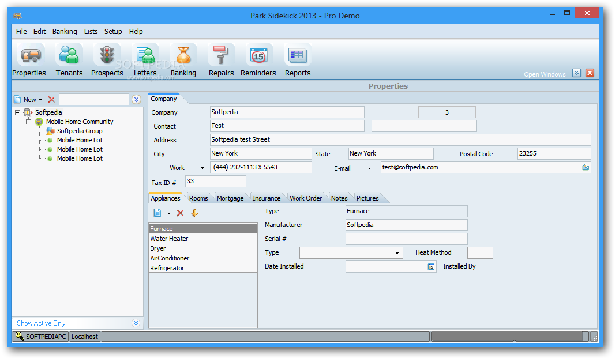Switch to the Rooms tab

click(x=198, y=198)
